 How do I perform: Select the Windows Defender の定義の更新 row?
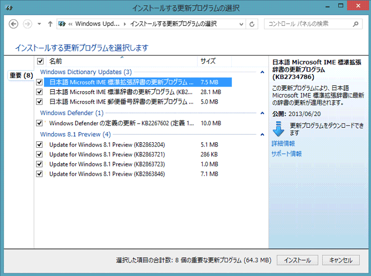[138, 123]
